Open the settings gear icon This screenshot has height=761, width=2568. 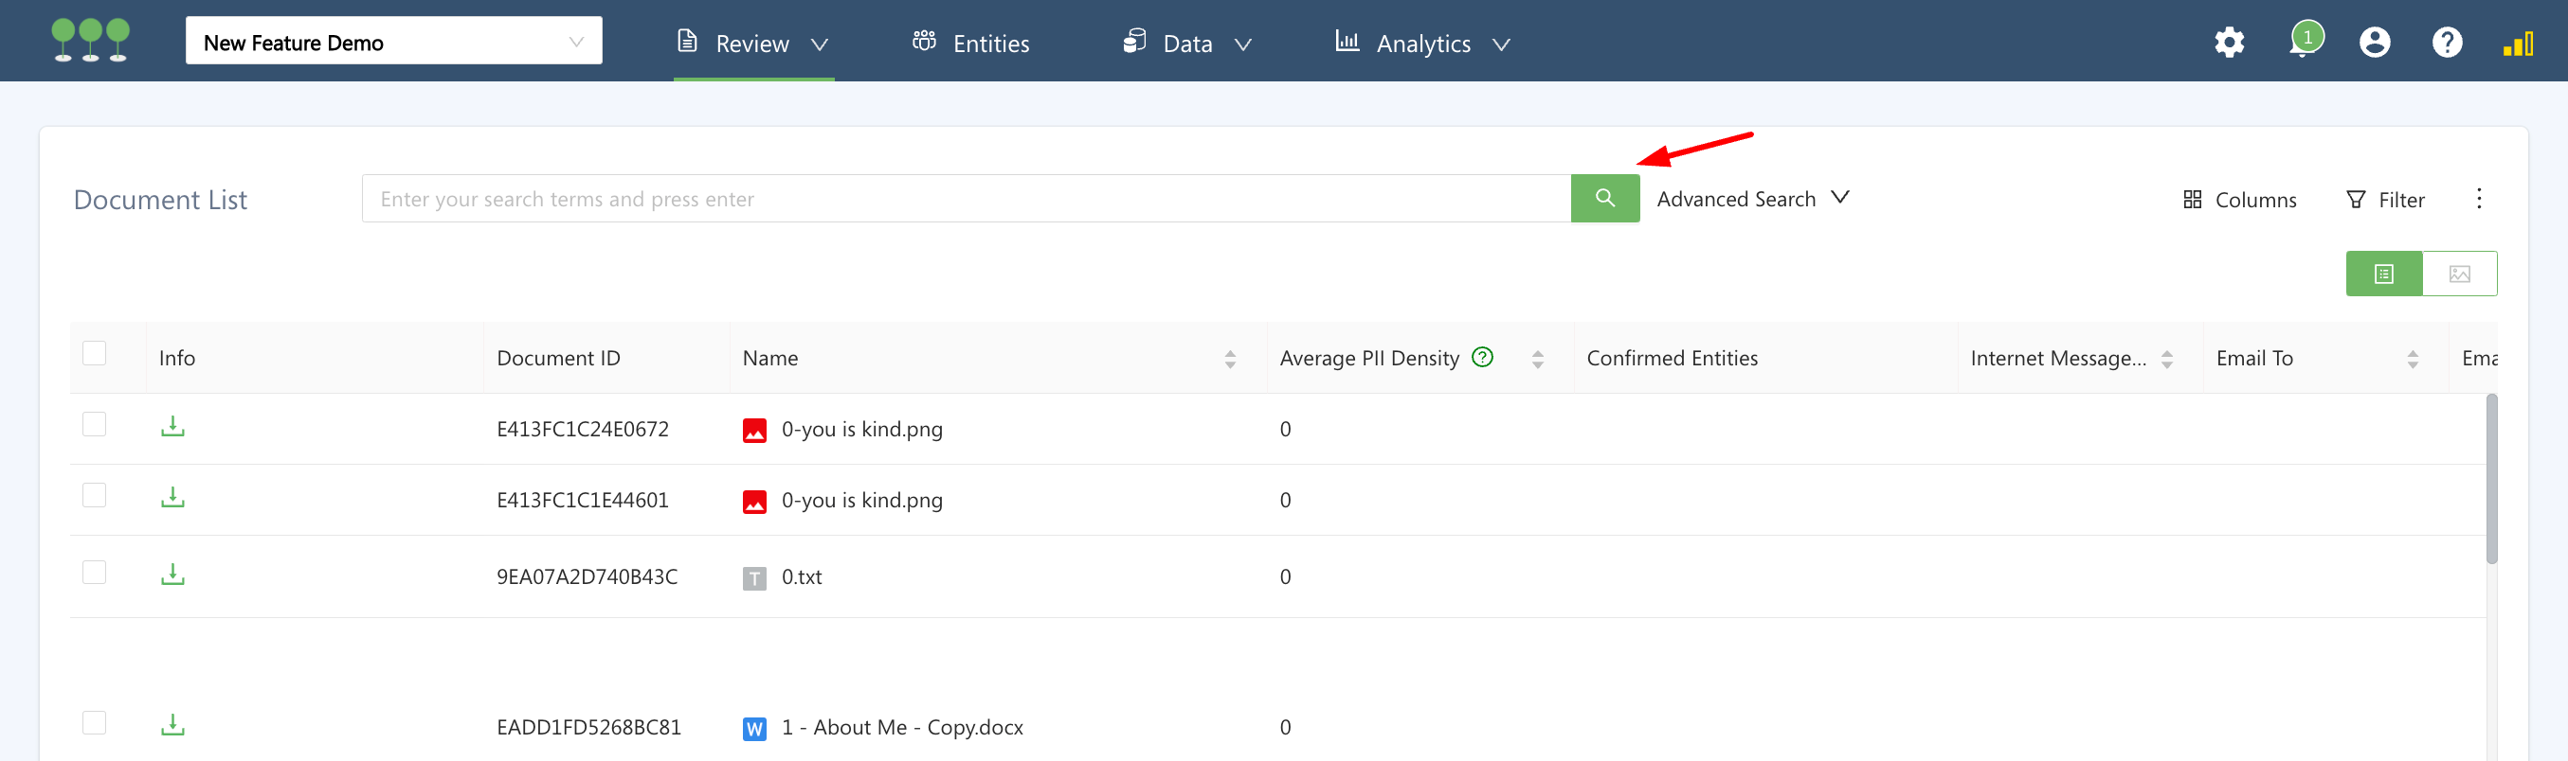2229,43
